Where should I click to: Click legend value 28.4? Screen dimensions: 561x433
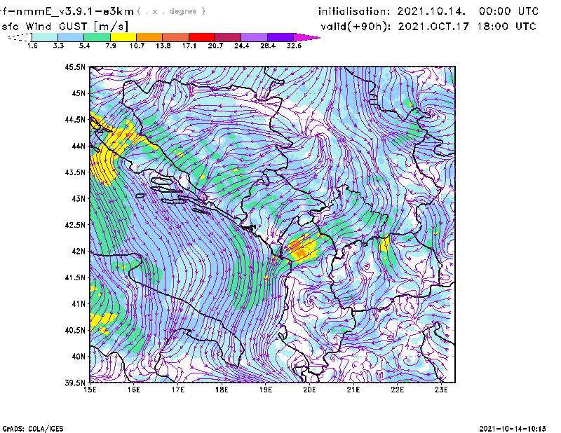coord(268,46)
